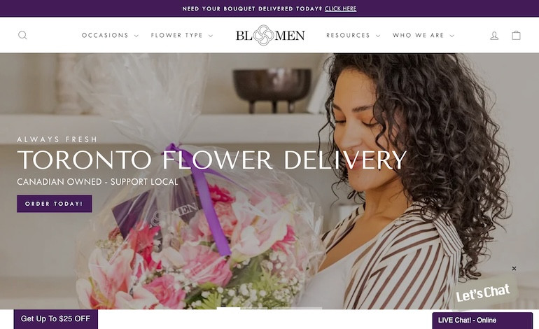Open the search magnifier icon

tap(22, 35)
